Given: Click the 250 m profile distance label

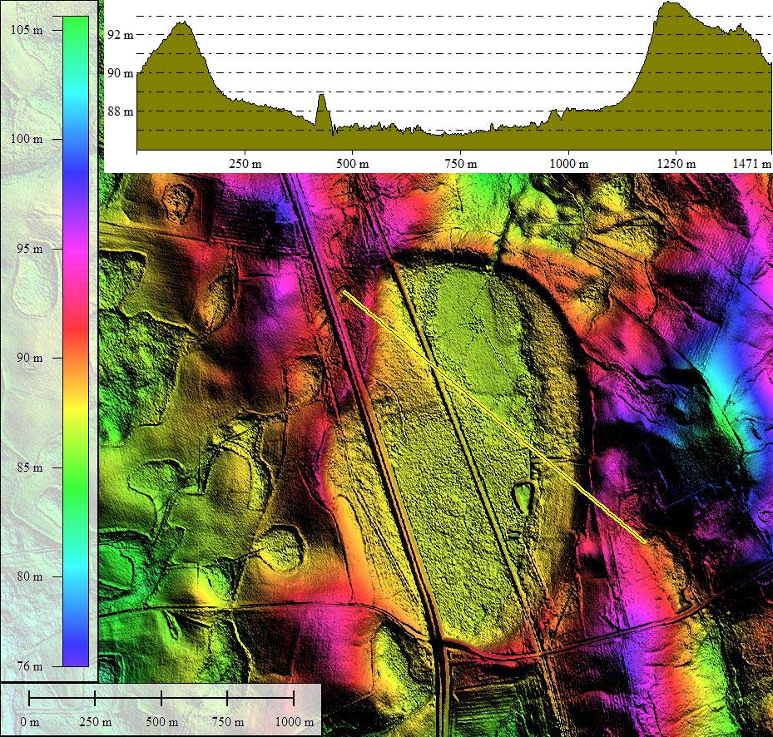Looking at the screenshot, I should [245, 164].
